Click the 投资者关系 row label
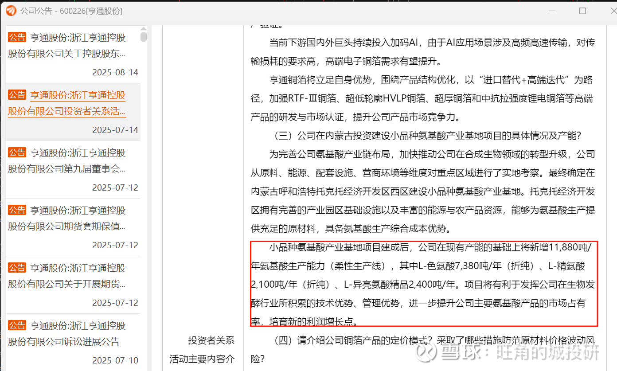Image resolution: width=617 pixels, height=371 pixels. click(211, 340)
